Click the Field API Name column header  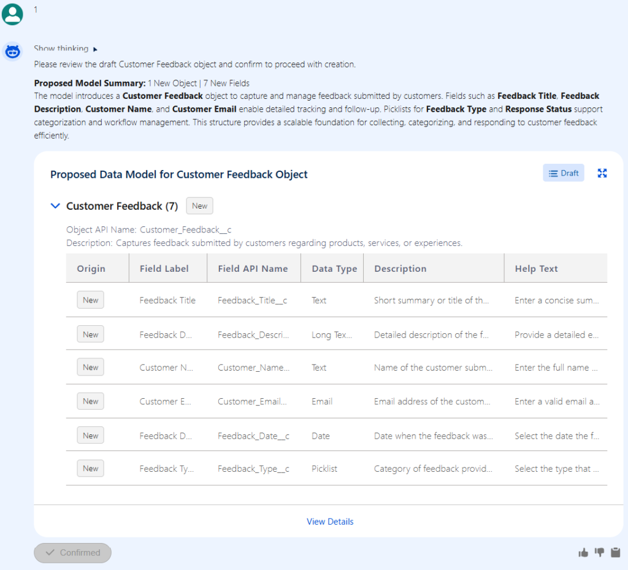point(253,269)
